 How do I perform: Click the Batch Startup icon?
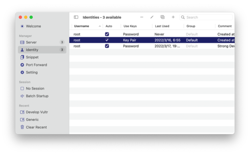(x=22, y=96)
